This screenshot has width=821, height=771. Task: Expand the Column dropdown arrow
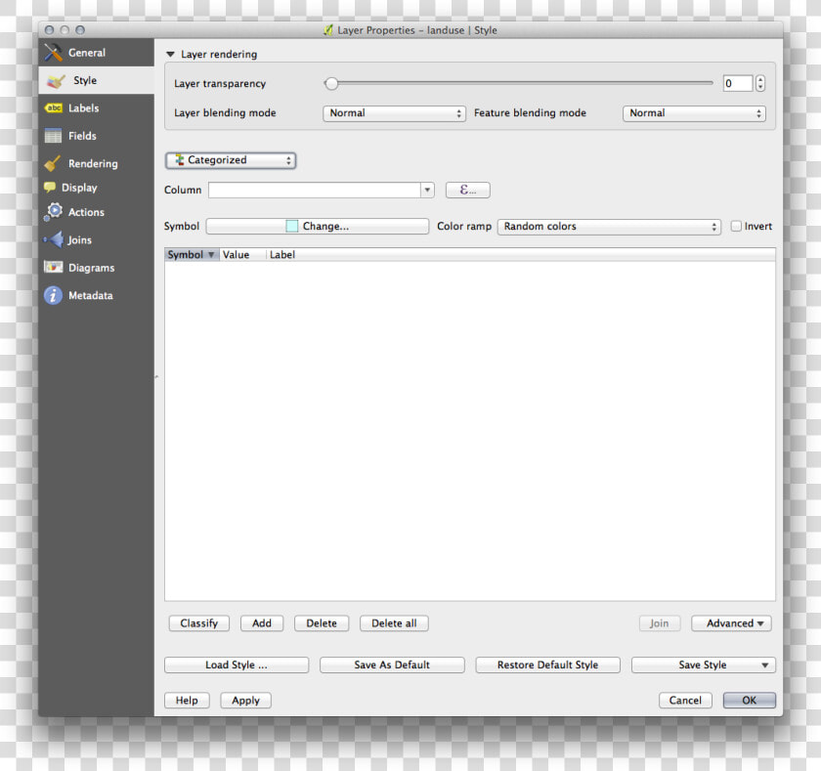pos(427,190)
